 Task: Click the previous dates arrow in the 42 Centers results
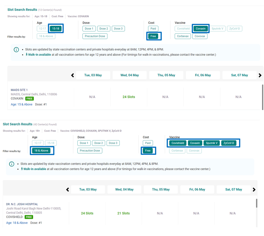(x=67, y=189)
